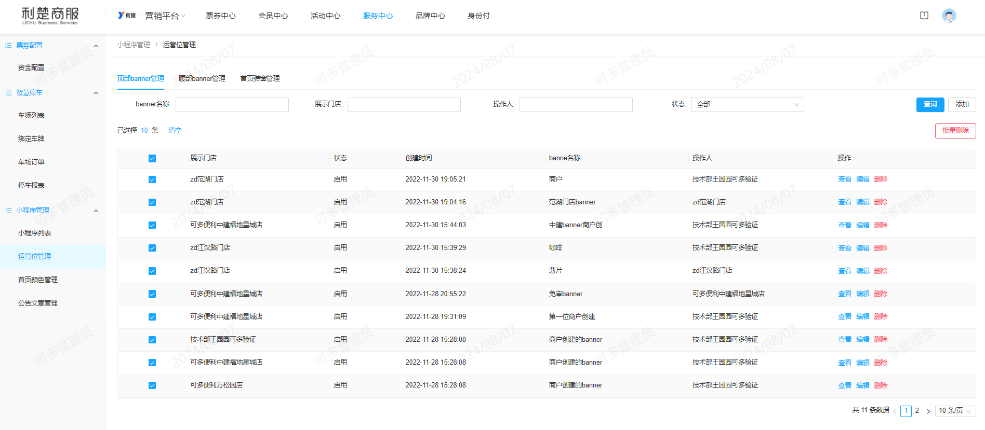The image size is (985, 430).
Task: Click the 查询 search button
Action: 930,104
